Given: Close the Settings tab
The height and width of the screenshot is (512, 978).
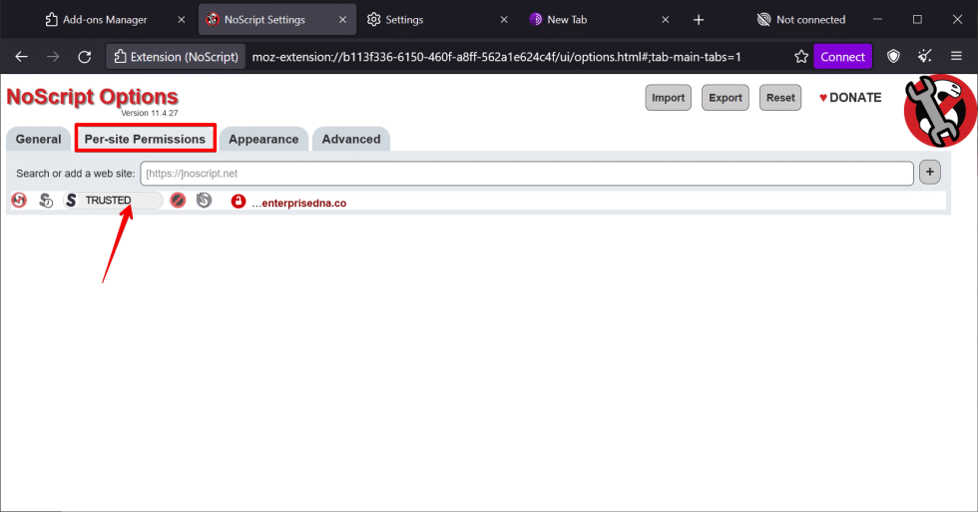Looking at the screenshot, I should pos(504,20).
